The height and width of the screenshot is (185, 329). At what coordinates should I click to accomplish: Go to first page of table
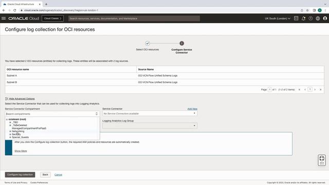click(x=299, y=89)
